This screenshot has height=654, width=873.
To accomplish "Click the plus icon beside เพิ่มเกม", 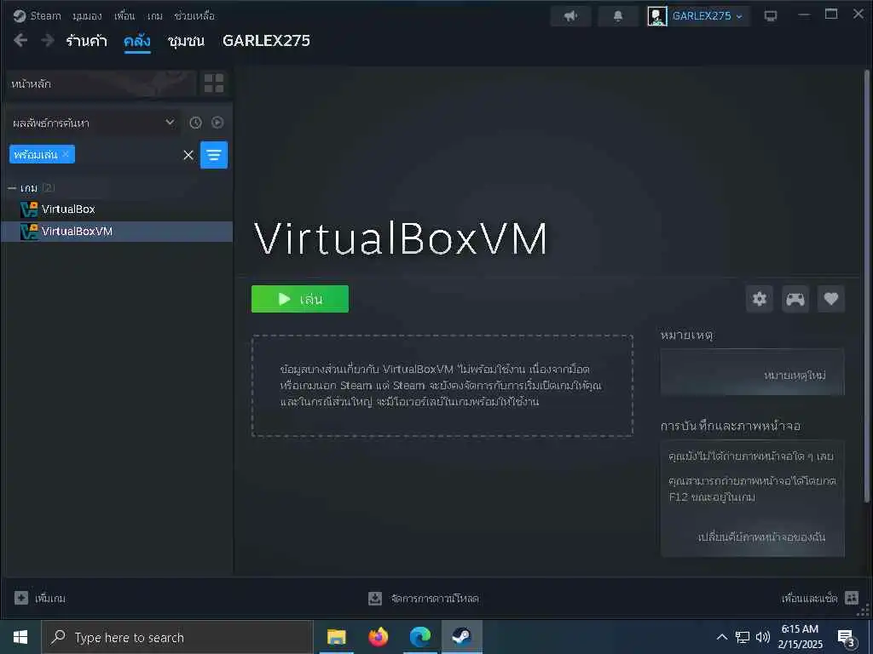I will tap(21, 598).
